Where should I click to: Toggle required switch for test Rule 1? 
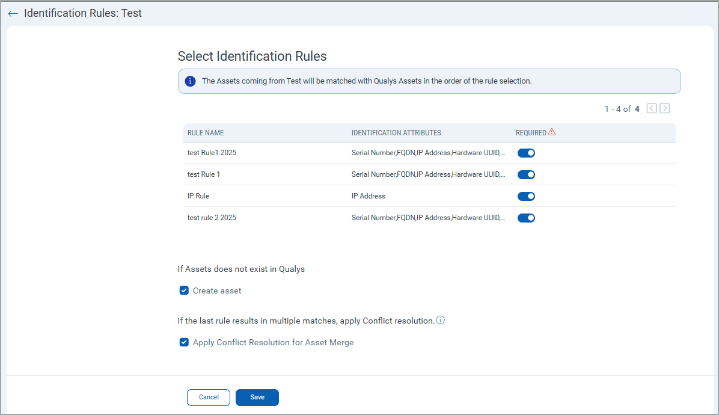[x=526, y=174]
